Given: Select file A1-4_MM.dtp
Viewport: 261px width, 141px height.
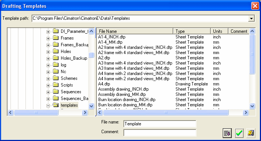Looking at the screenshot, I should [110, 42].
